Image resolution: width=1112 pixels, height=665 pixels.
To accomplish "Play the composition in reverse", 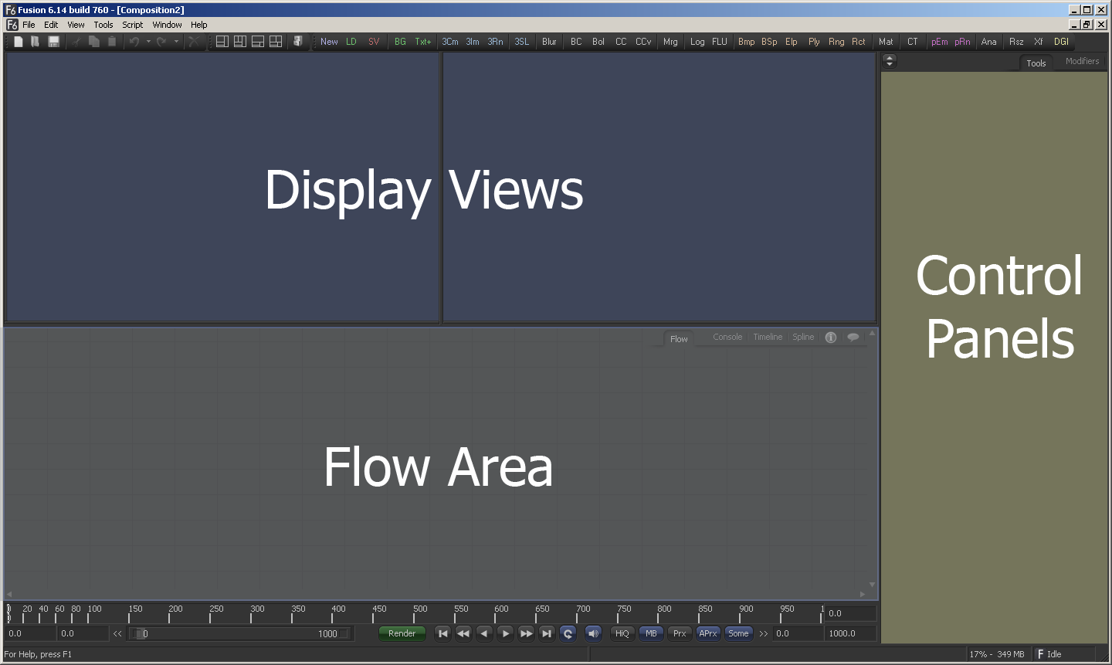I will click(x=484, y=633).
